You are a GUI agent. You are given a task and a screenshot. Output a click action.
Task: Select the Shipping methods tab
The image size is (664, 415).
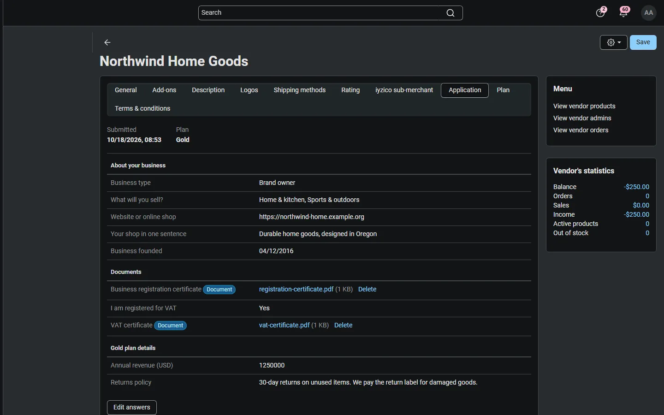[x=300, y=90]
